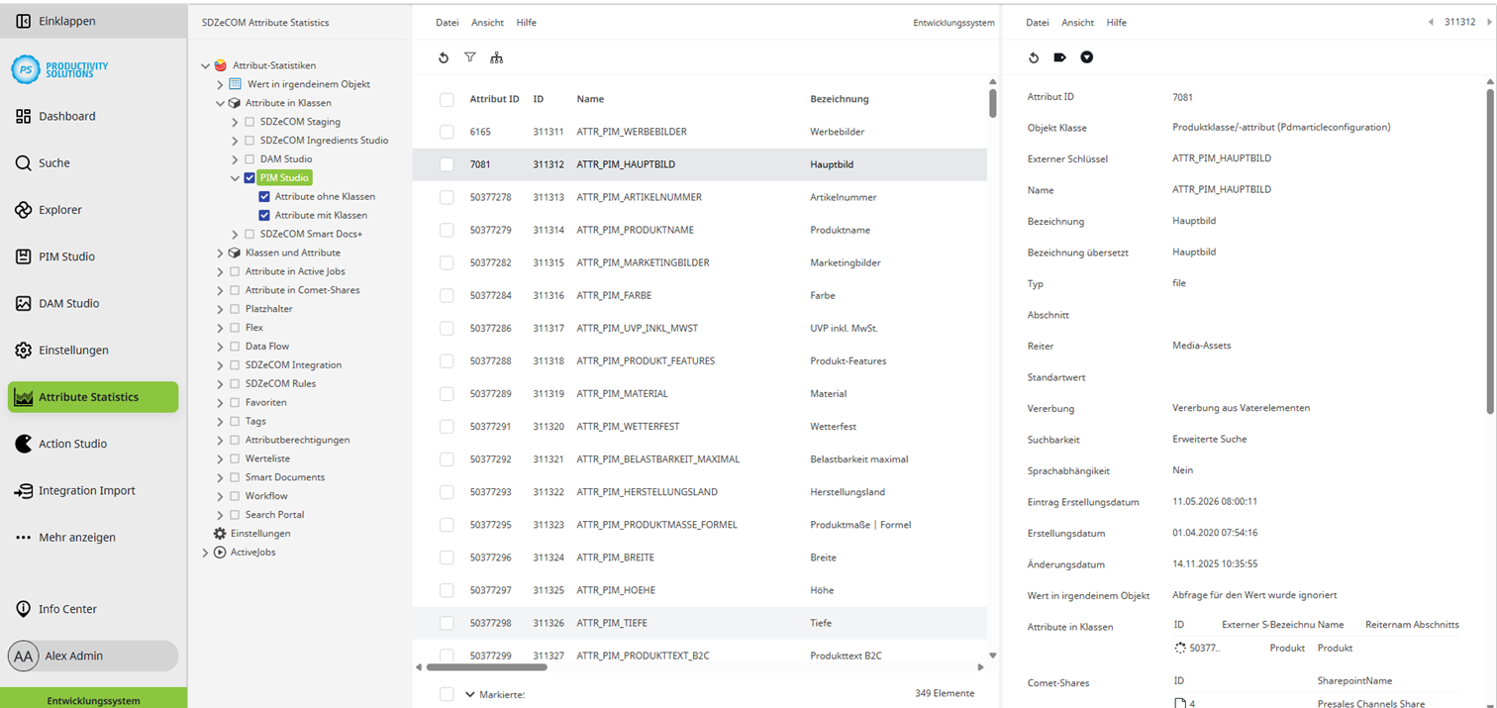Viewport: 1497px width, 708px height.
Task: Open the Suche magnifier in sidebar
Action: [24, 163]
